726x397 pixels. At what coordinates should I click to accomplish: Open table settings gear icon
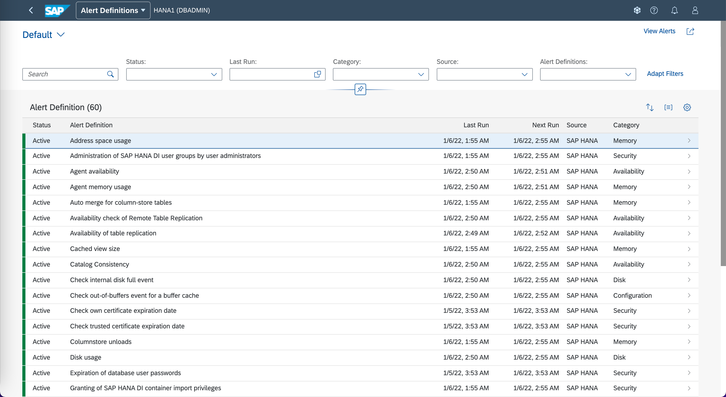[687, 107]
